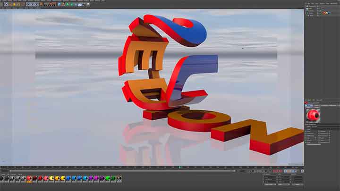Image resolution: width=340 pixels, height=191 pixels.
Task: Click the first circular tool icon in toolbar
Action: tap(6, 4)
